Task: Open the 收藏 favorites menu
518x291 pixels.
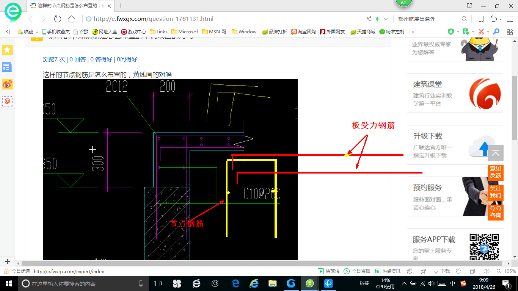Action: 28,32
